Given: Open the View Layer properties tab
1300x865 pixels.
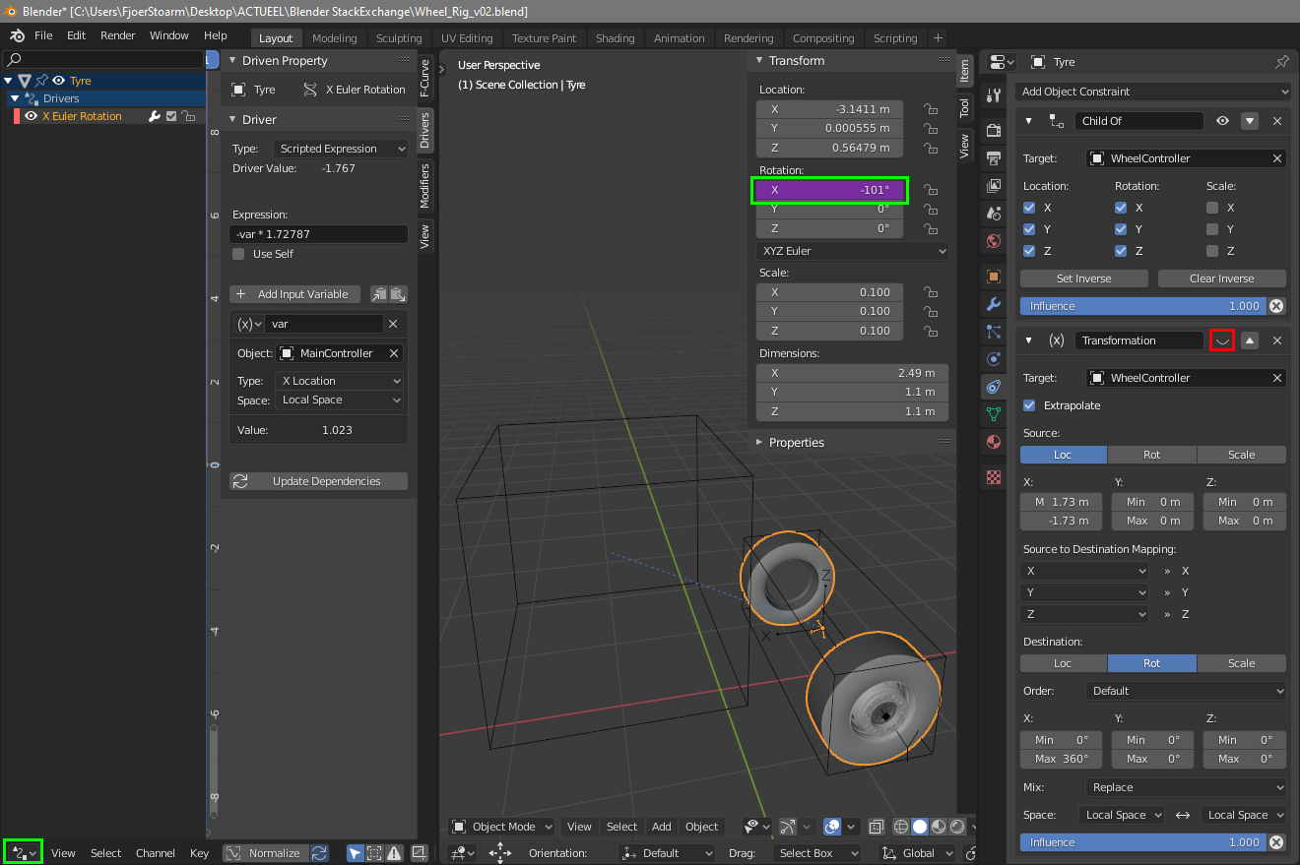Looking at the screenshot, I should (993, 186).
